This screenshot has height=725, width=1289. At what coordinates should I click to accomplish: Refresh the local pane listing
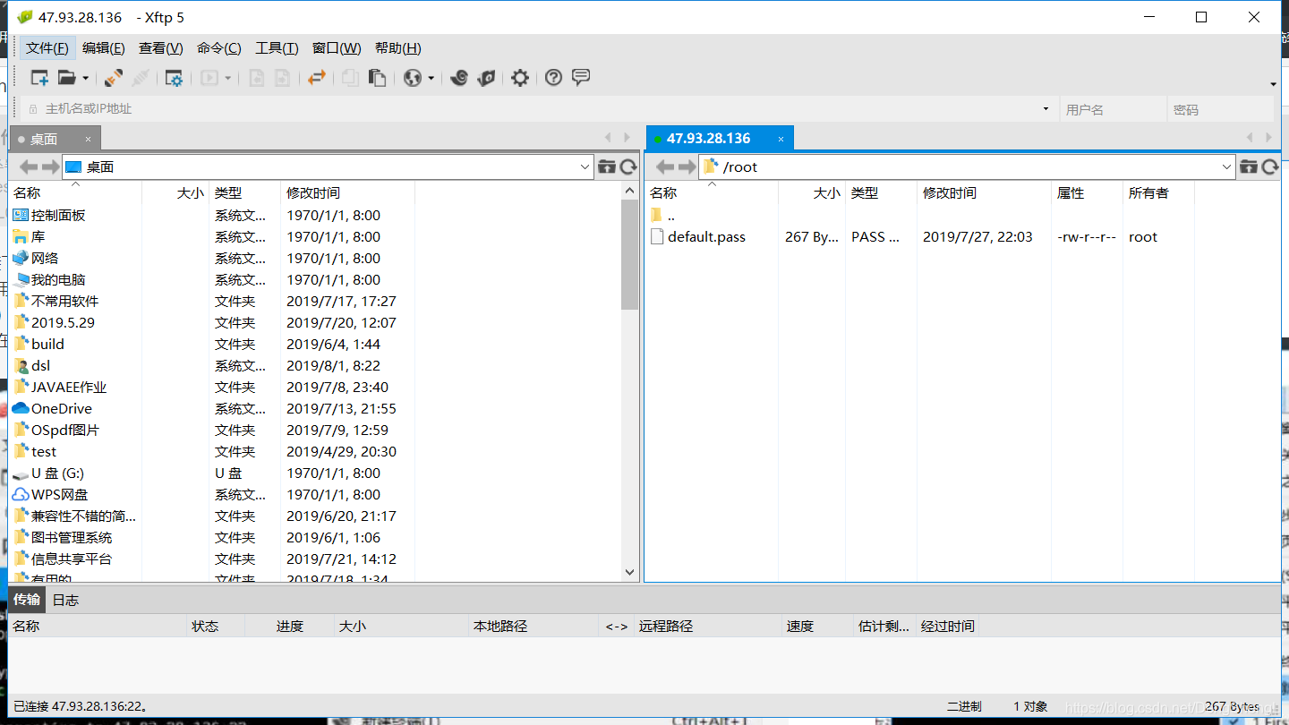coord(628,166)
